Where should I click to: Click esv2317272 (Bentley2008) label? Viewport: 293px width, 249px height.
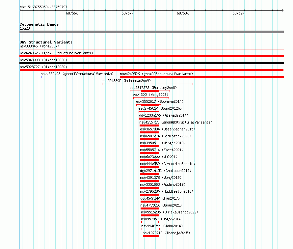(153, 88)
